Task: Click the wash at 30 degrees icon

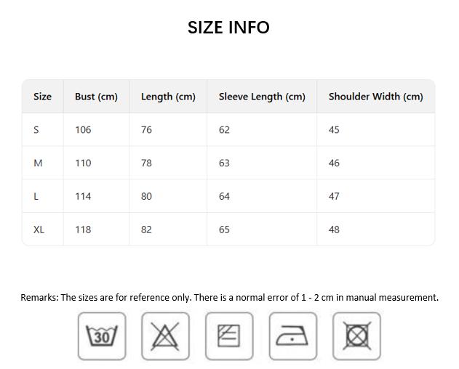Action: tap(102, 336)
